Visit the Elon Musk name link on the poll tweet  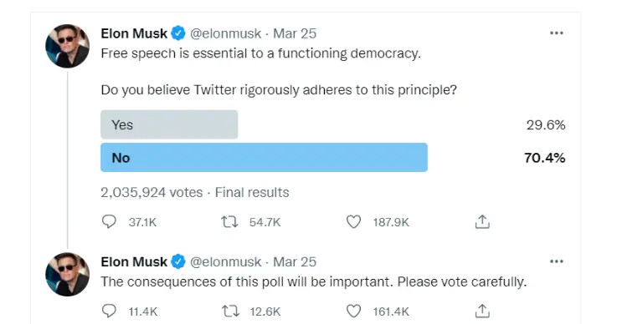pyautogui.click(x=134, y=33)
